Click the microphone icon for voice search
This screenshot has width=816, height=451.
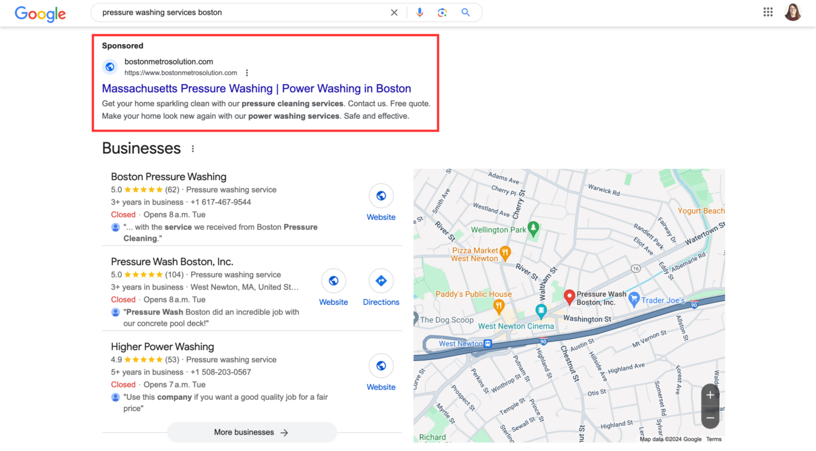(x=419, y=12)
